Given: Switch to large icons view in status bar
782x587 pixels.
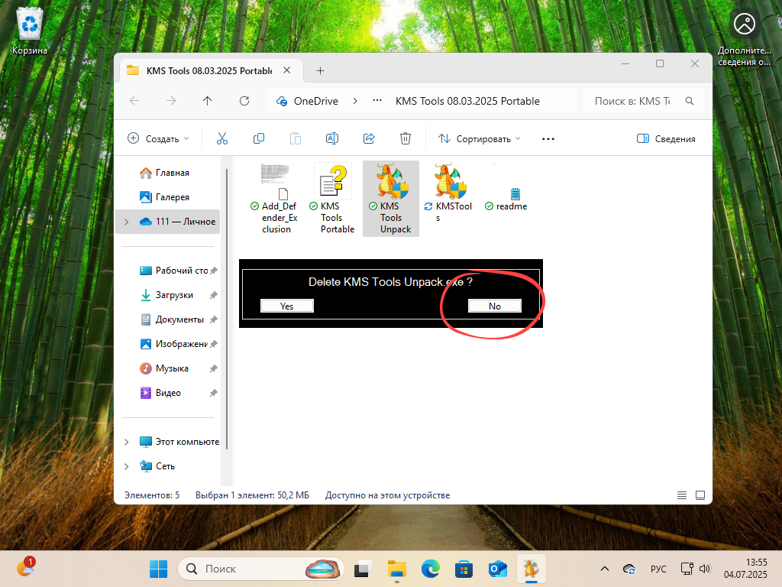Looking at the screenshot, I should tap(700, 495).
